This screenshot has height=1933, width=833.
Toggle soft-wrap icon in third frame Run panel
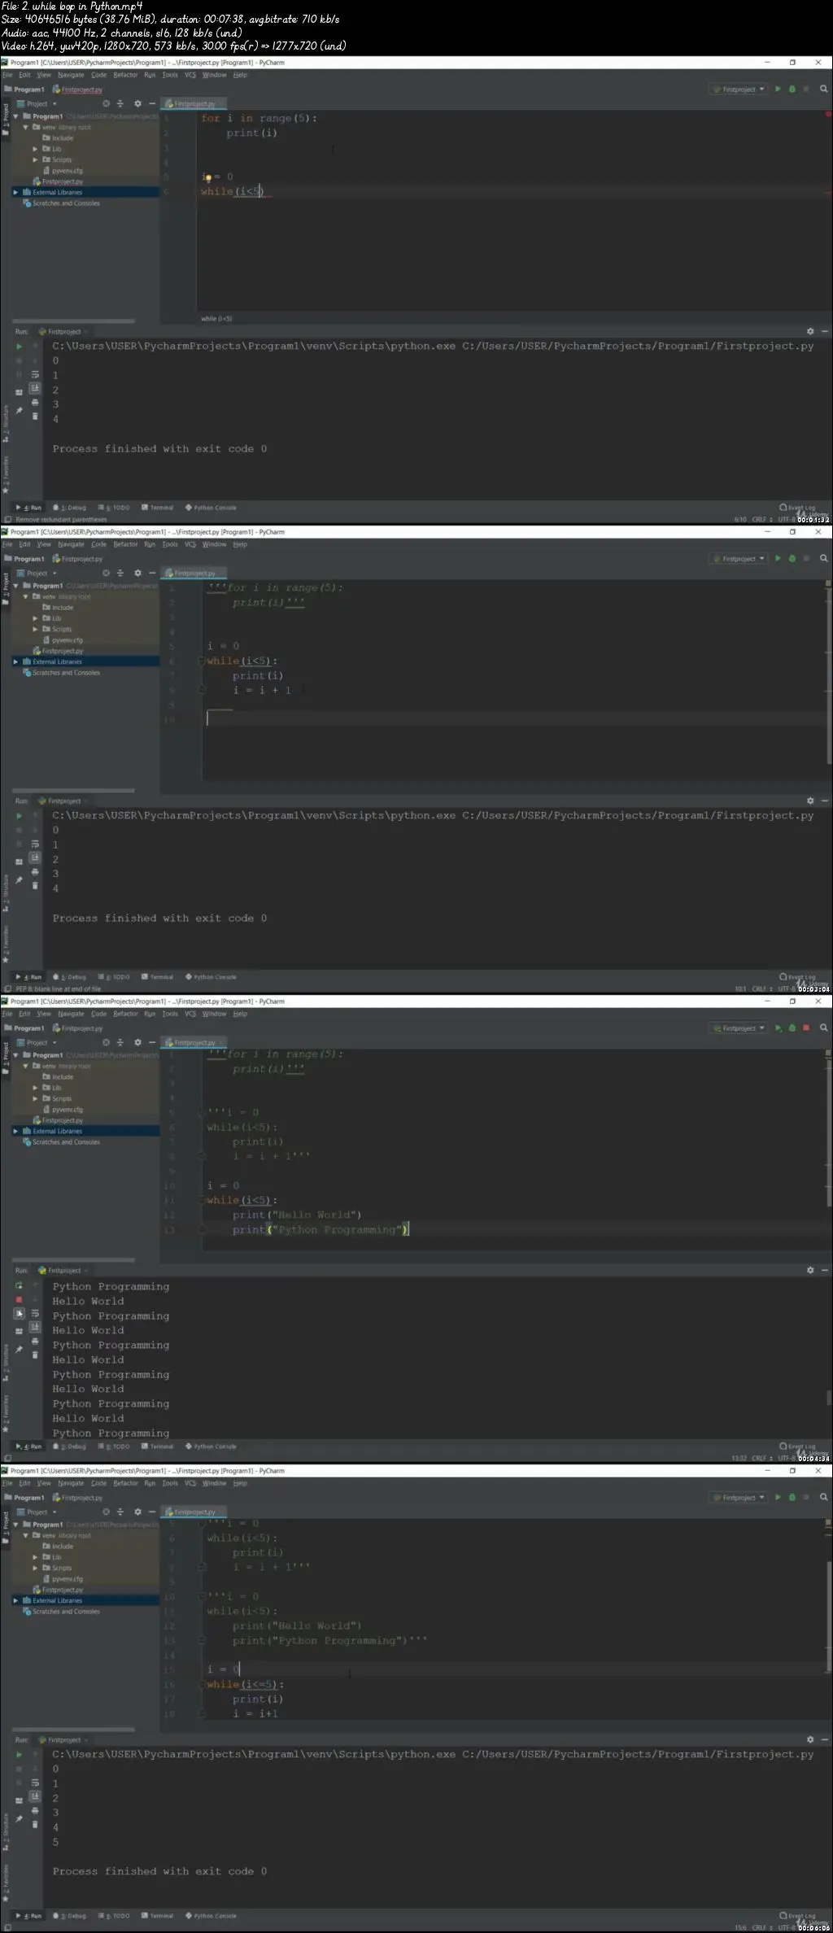pyautogui.click(x=35, y=1313)
